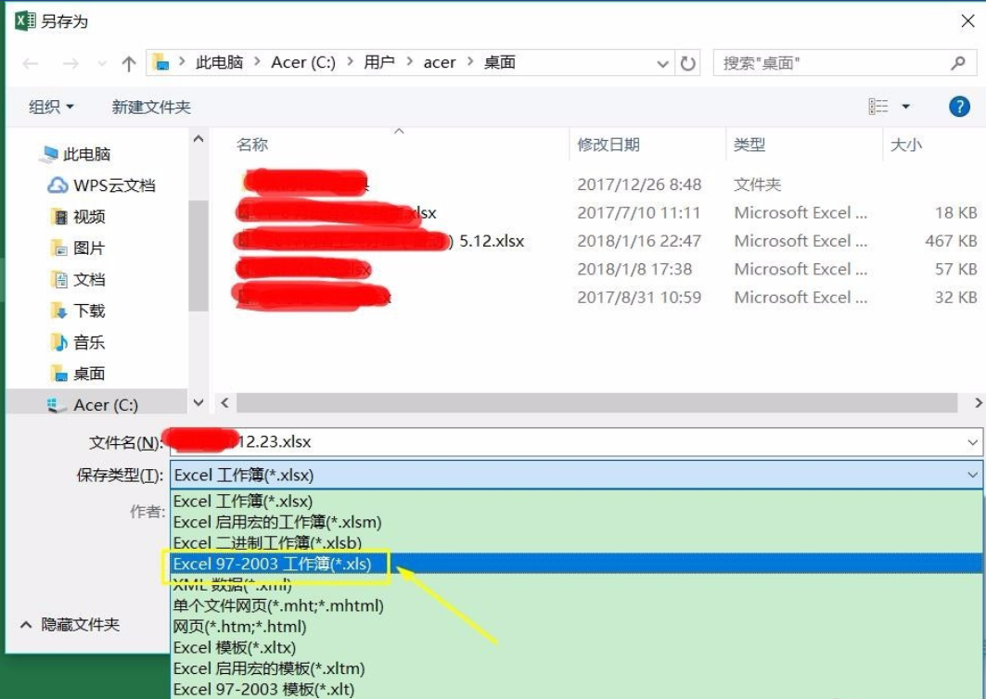This screenshot has width=986, height=699.
Task: Choose Excel 启用宏的工作簿(*.xlsm) from the list
Action: [x=275, y=522]
